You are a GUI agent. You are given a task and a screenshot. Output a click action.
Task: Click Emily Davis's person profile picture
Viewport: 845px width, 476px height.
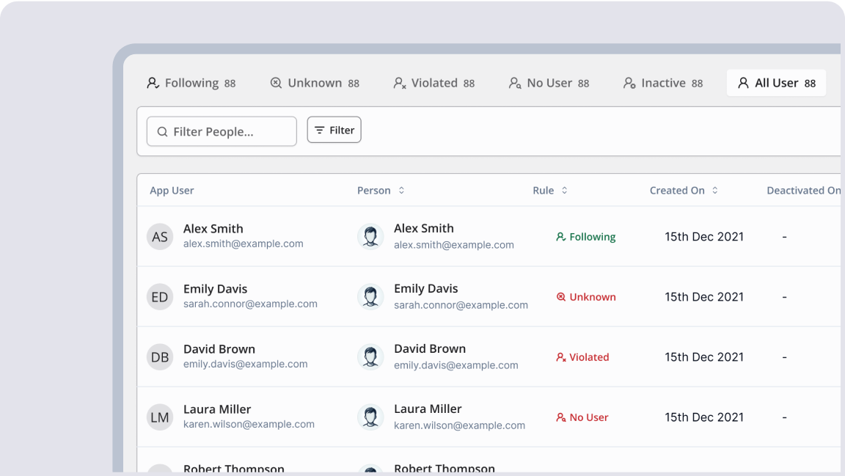[370, 297]
